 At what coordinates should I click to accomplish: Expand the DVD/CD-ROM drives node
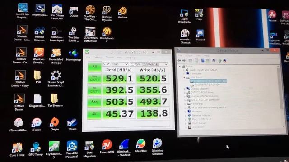(x=185, y=92)
